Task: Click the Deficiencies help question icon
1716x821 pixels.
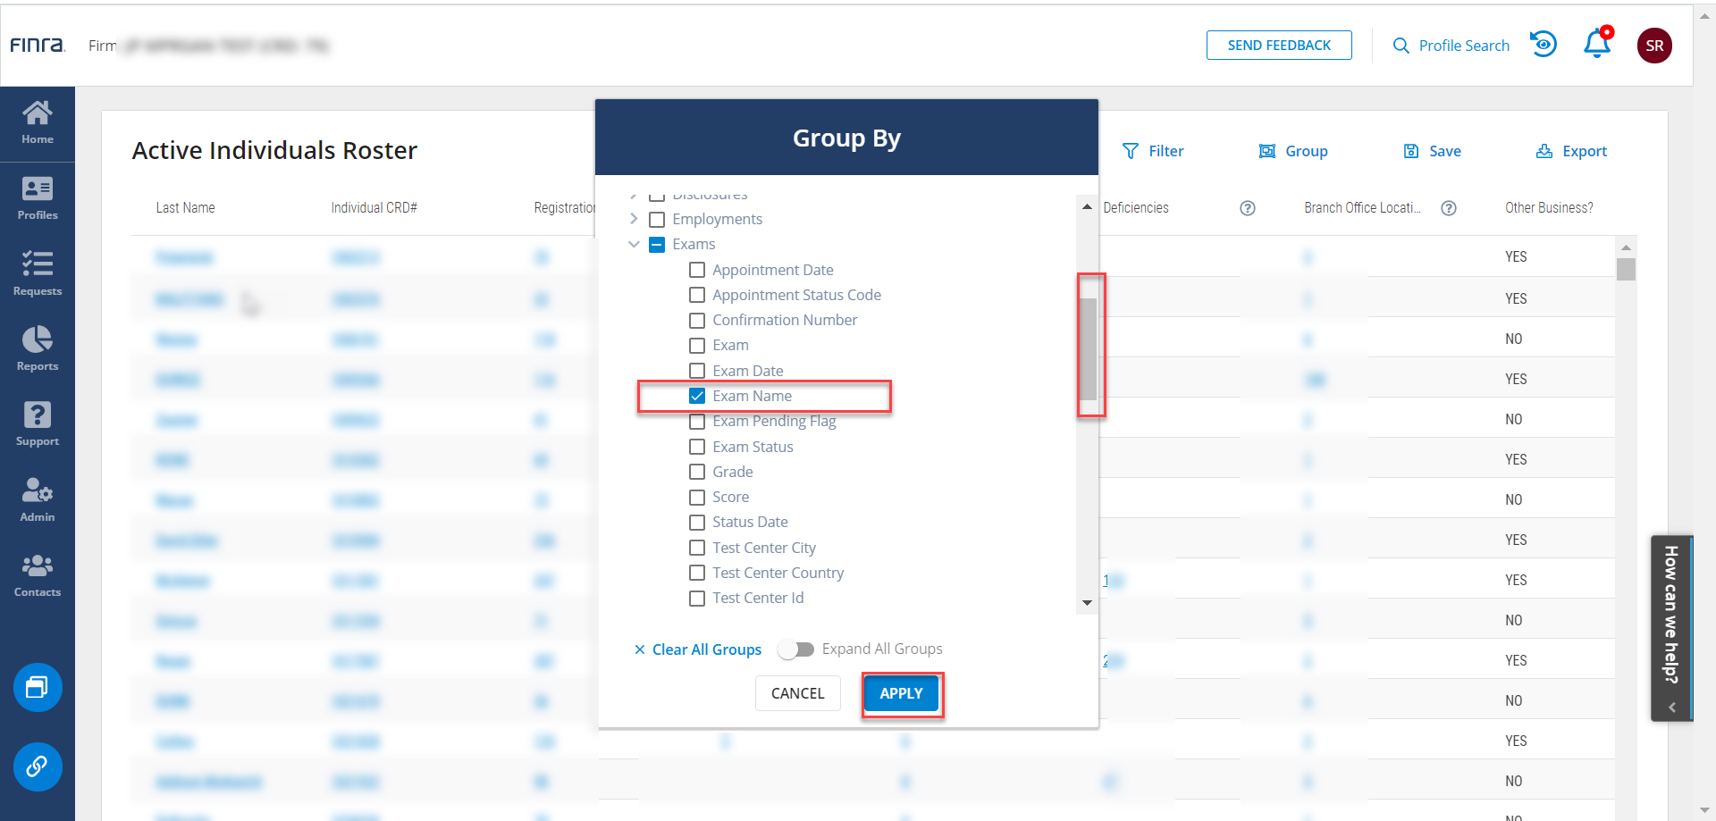Action: [x=1248, y=208]
